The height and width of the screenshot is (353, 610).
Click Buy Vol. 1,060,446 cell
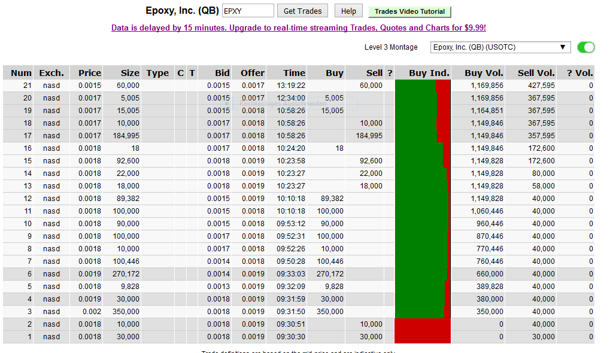point(487,211)
